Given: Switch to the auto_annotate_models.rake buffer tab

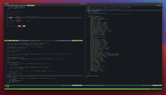Looking at the screenshot, I should click(x=13, y=5).
